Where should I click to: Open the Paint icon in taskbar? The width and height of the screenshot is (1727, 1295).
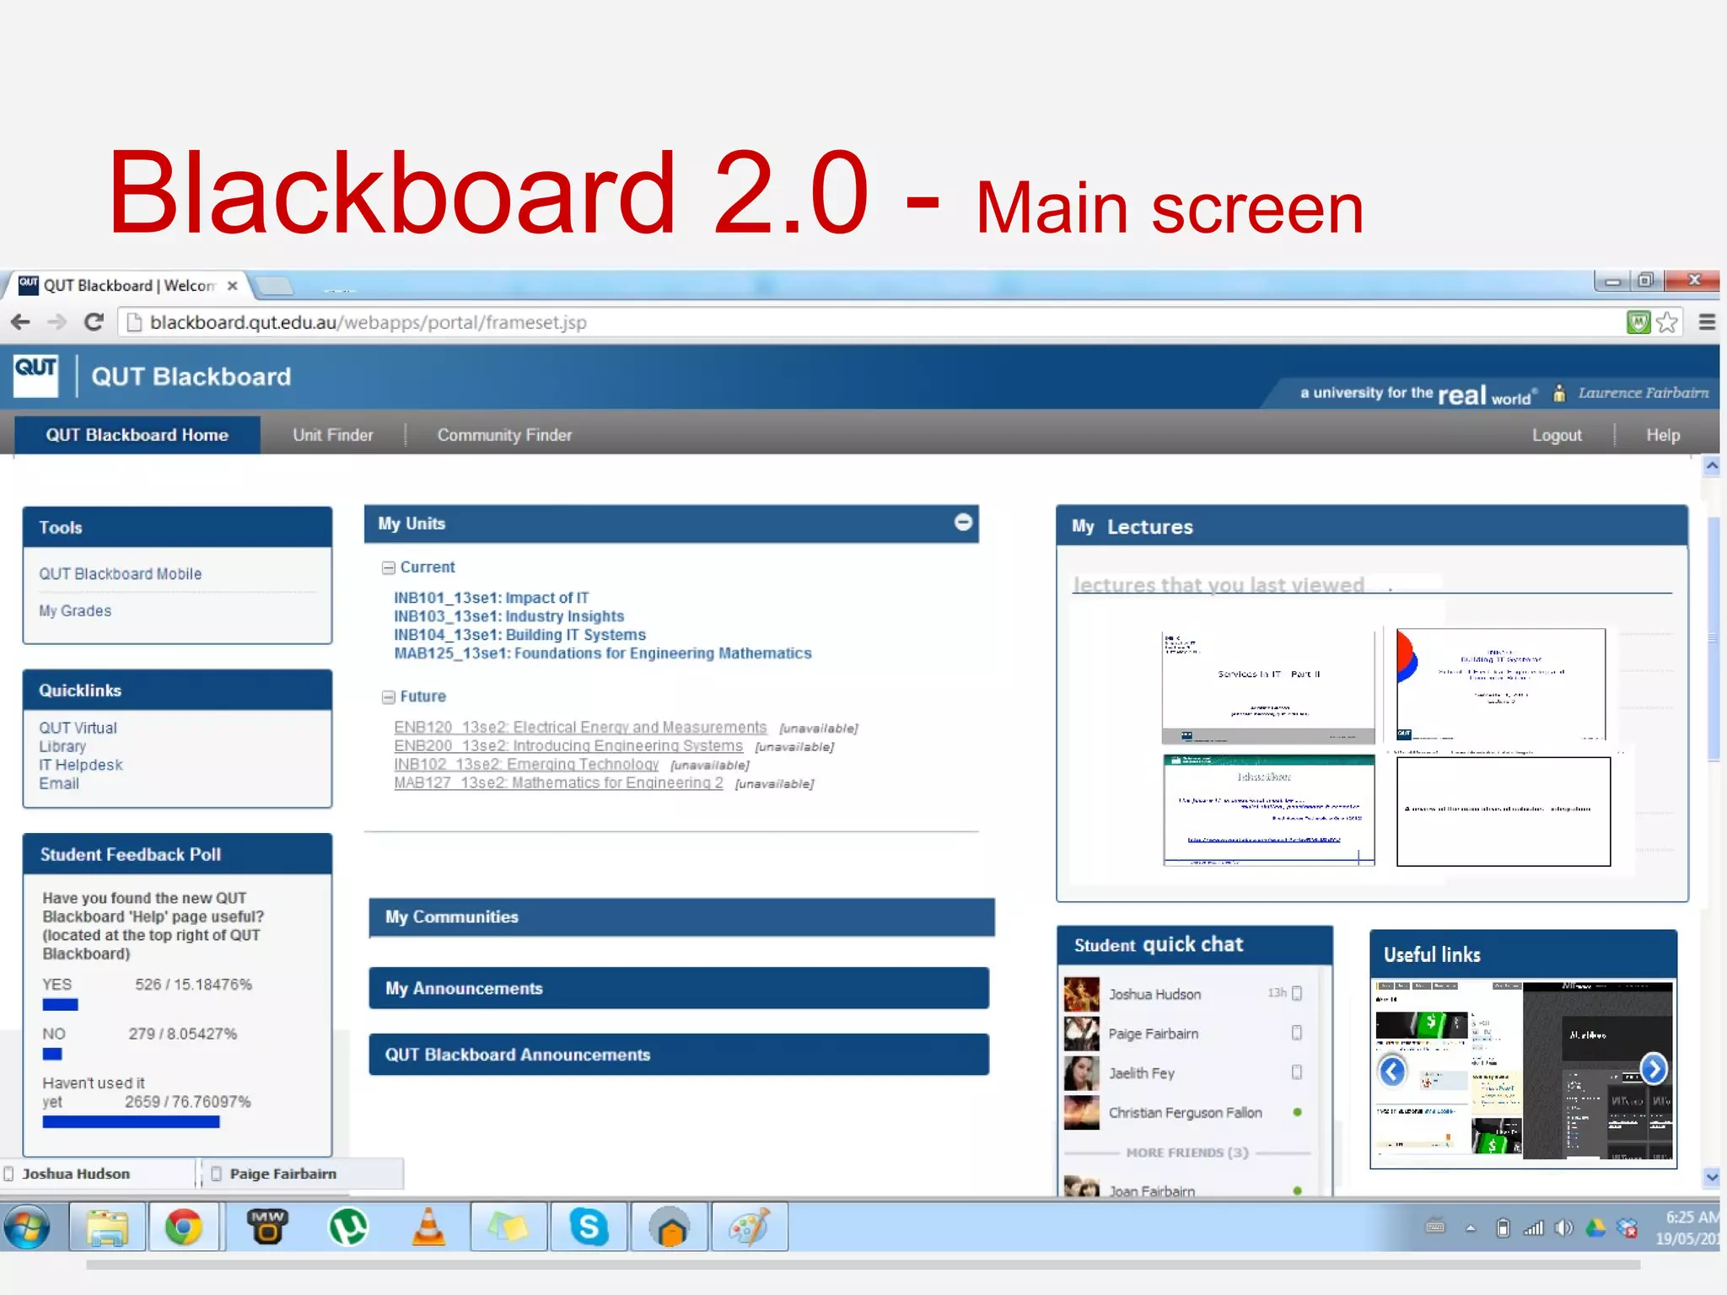750,1227
